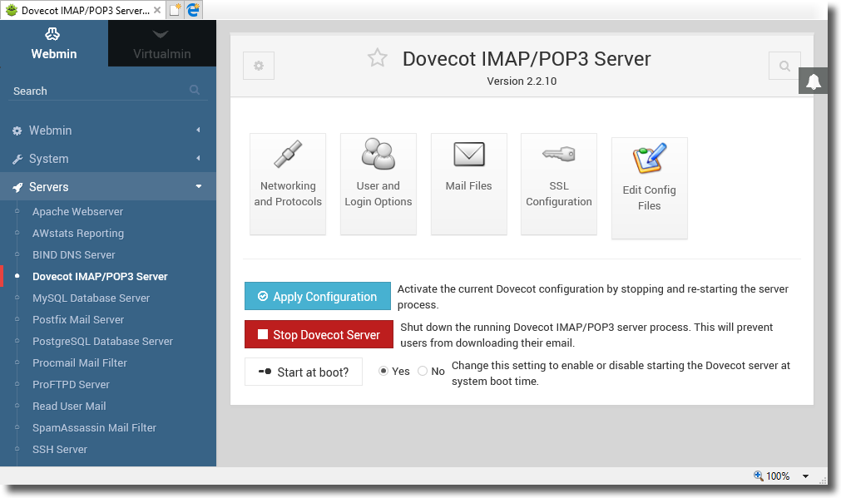
Task: Switch to the Webmin tab
Action: [53, 43]
